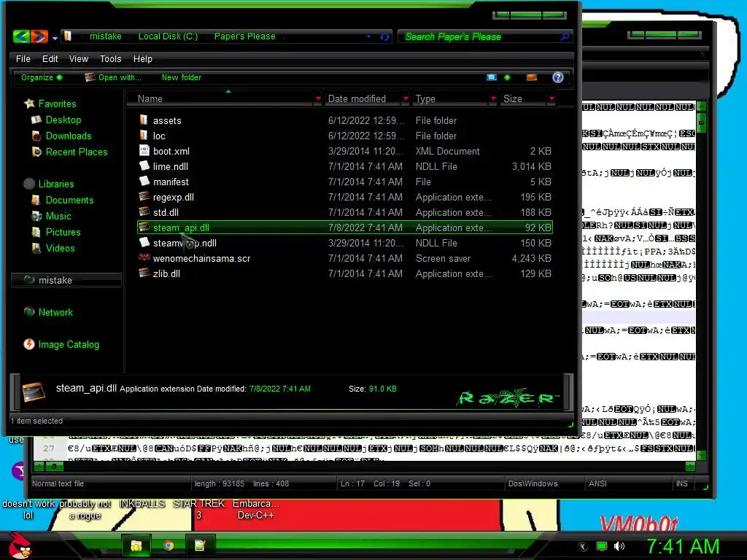Viewport: 747px width, 560px height.
Task: Click the Notepad++ vertical scrollbar thumb
Action: [701, 122]
